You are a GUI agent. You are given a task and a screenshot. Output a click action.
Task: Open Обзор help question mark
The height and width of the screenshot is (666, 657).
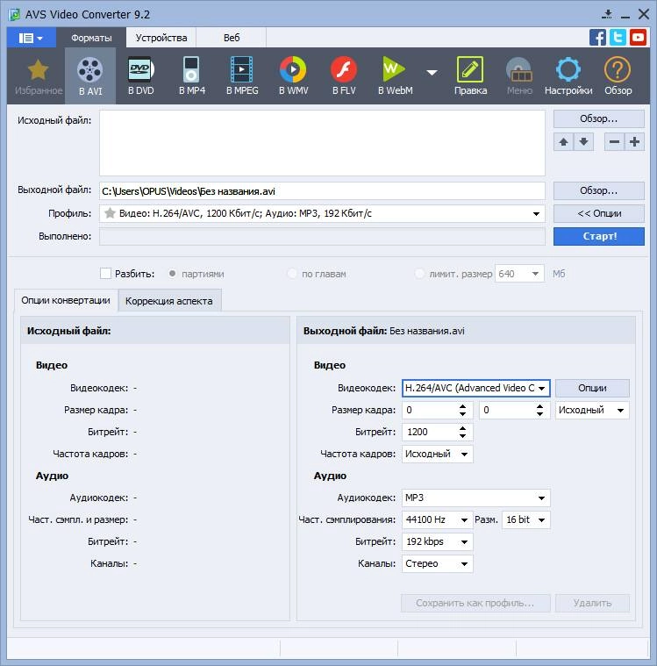pos(618,75)
